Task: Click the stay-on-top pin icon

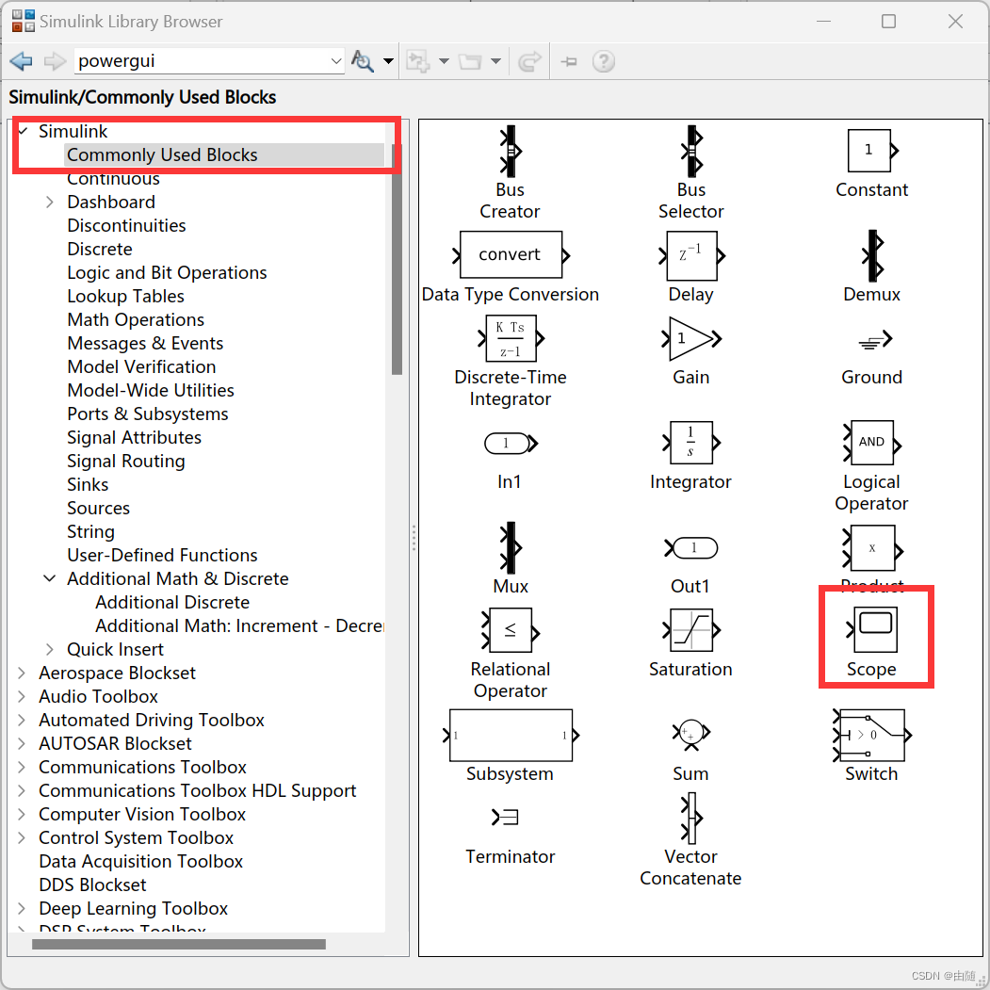Action: tap(569, 61)
